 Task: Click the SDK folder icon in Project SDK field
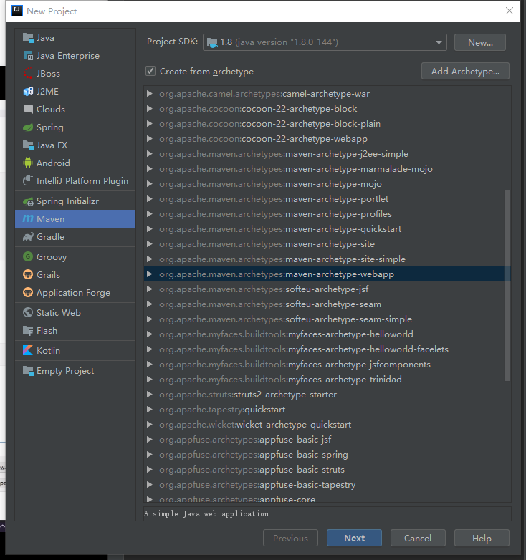coord(212,42)
